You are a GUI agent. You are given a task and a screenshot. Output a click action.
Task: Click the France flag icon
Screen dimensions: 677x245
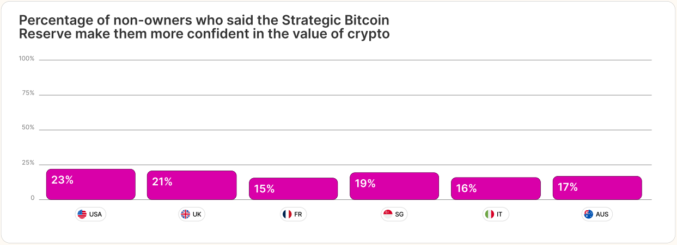click(x=287, y=214)
